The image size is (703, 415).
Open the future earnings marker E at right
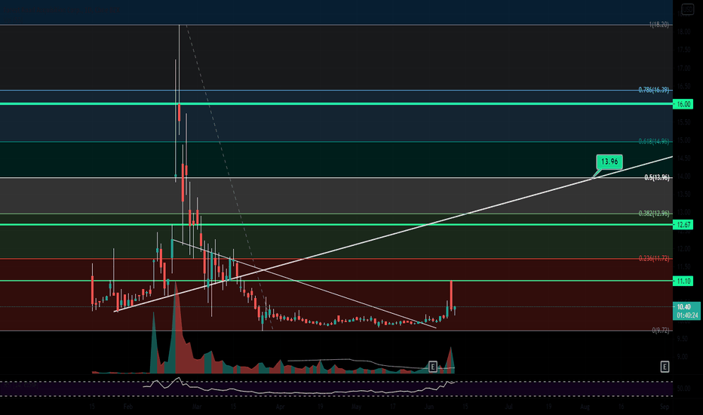(665, 367)
